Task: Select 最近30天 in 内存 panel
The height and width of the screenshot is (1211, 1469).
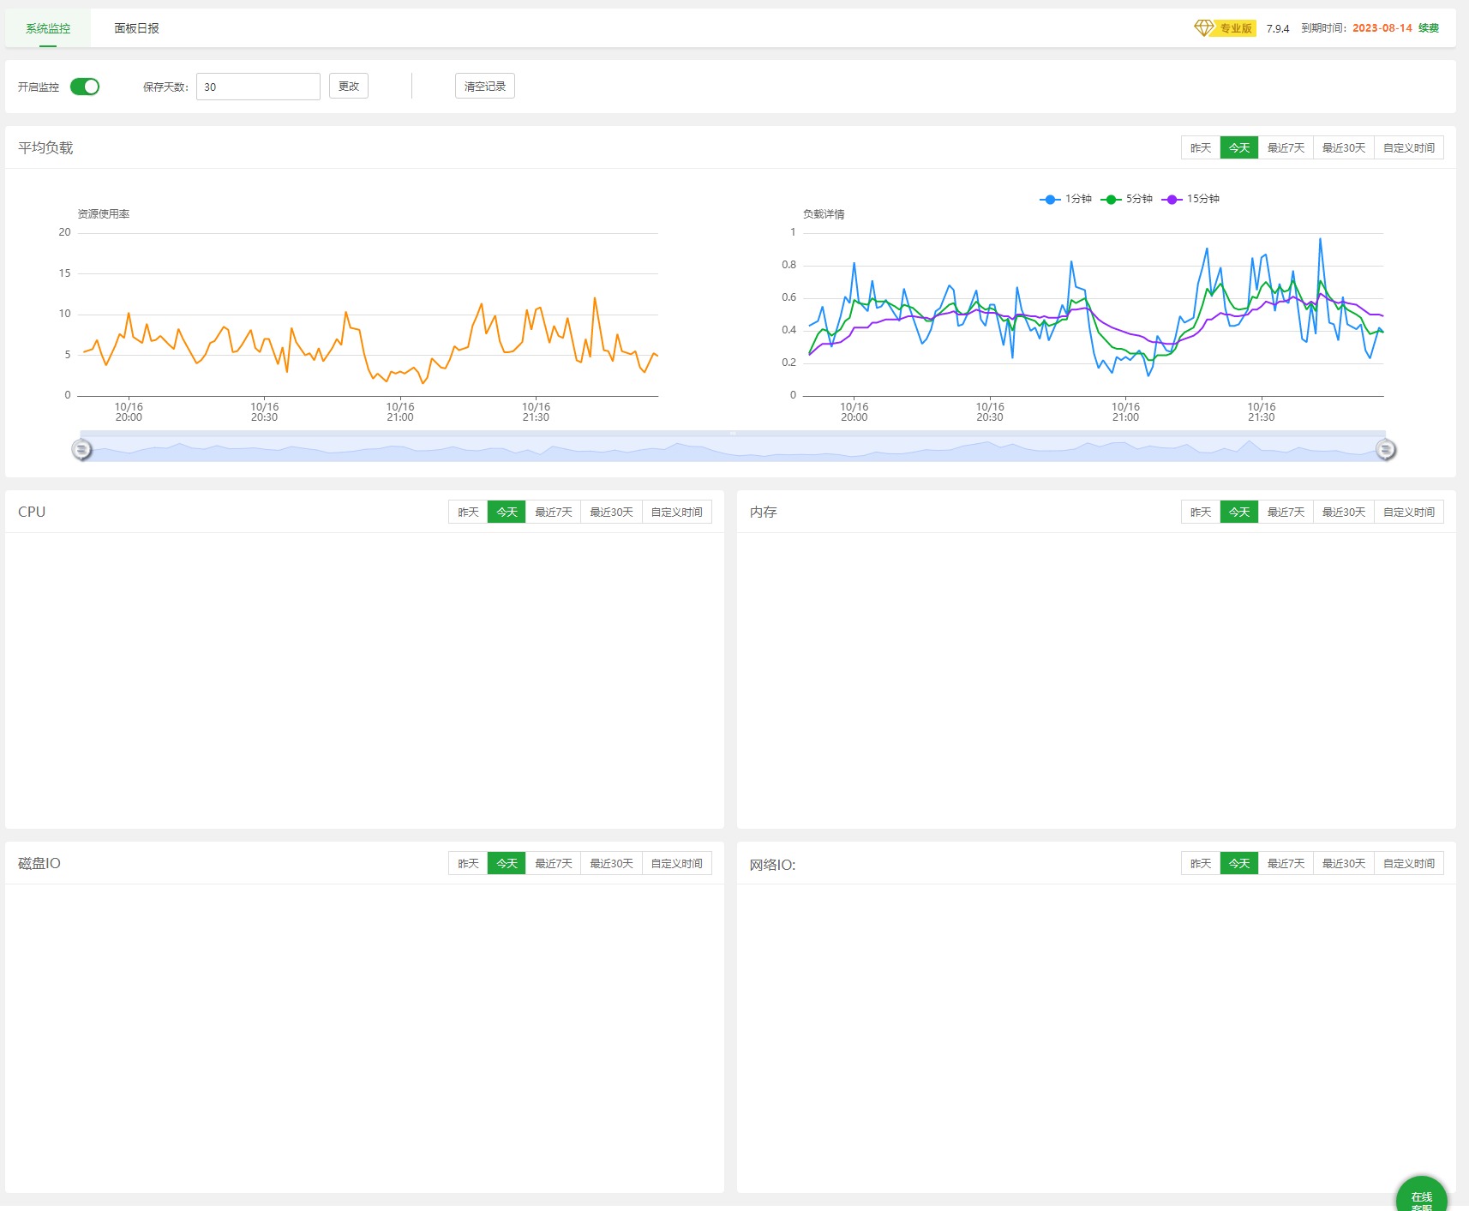Action: point(1344,513)
